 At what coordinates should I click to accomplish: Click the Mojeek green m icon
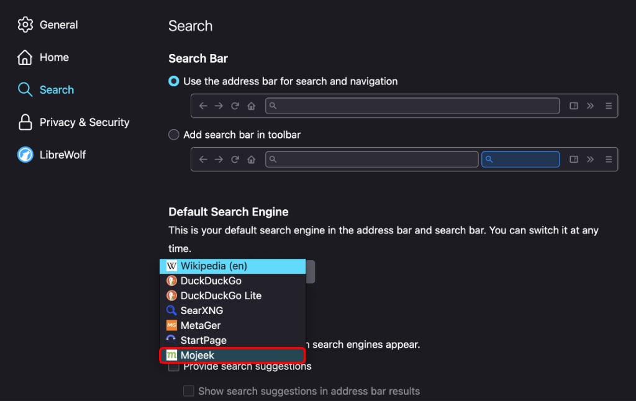click(171, 355)
